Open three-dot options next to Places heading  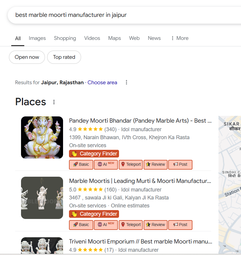tap(54, 102)
